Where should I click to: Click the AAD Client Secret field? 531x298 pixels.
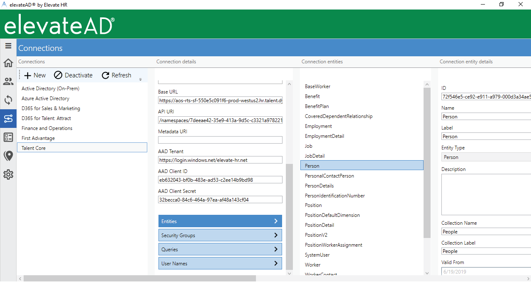tap(220, 199)
